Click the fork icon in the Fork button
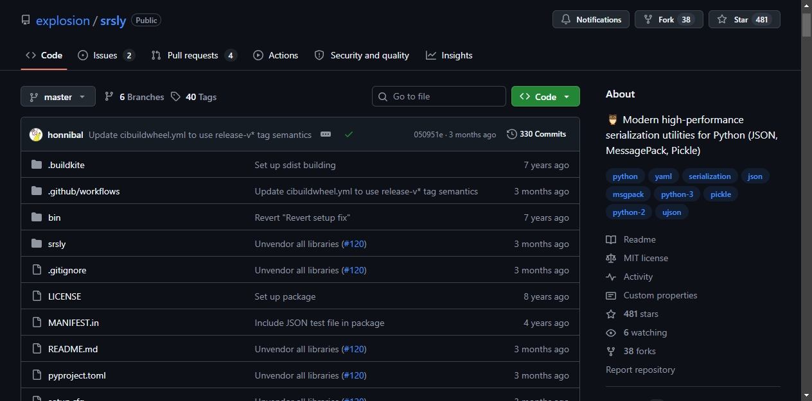The width and height of the screenshot is (812, 401). (648, 19)
